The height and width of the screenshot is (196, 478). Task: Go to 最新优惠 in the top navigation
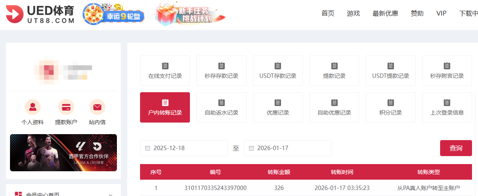click(x=385, y=13)
